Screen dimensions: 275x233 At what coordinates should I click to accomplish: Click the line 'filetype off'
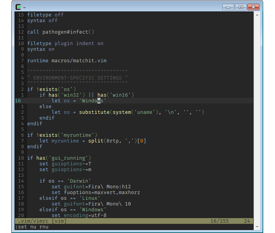(x=45, y=15)
